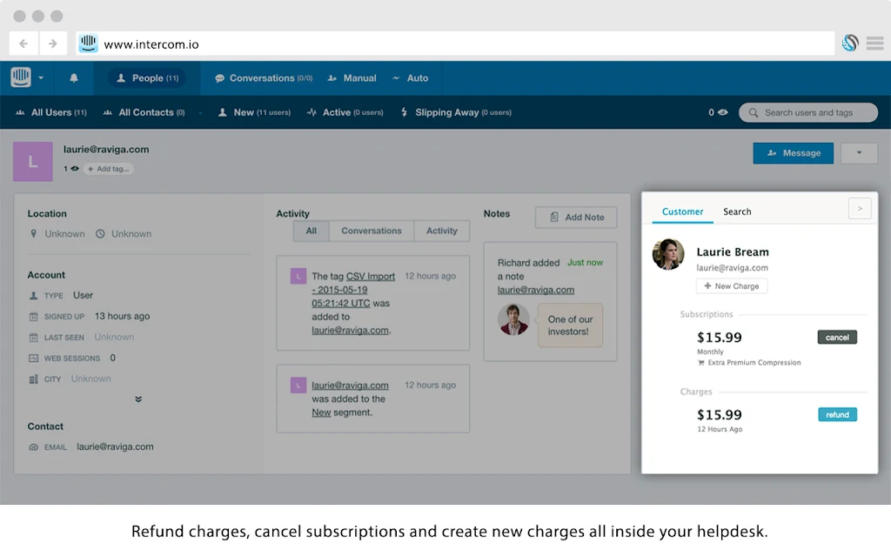Select the Slipping Away segment
The height and width of the screenshot is (557, 891).
(456, 112)
